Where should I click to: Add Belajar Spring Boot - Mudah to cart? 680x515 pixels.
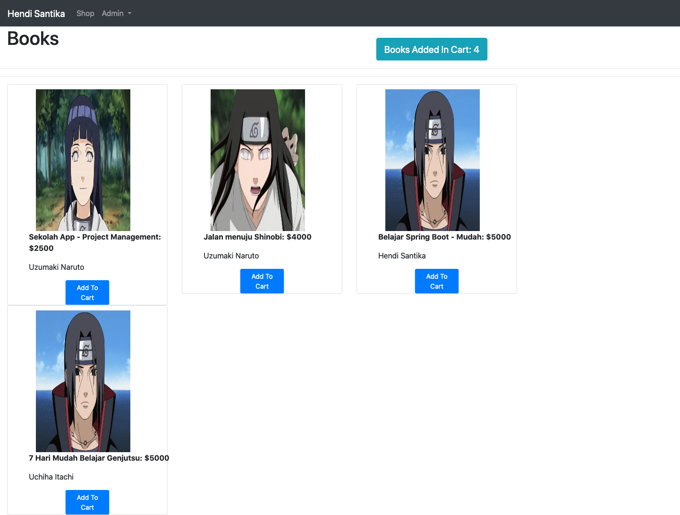pos(437,281)
